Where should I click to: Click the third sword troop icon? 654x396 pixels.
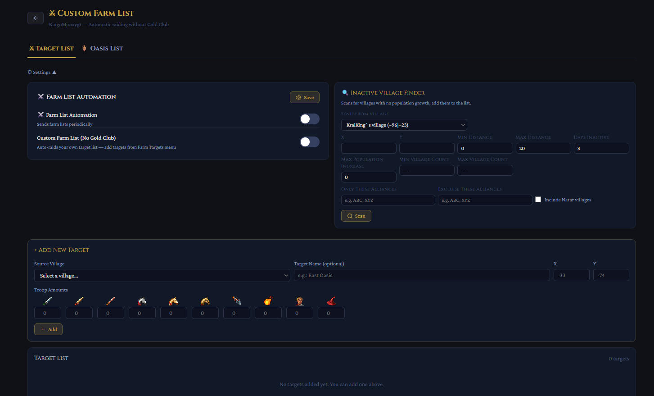click(111, 300)
